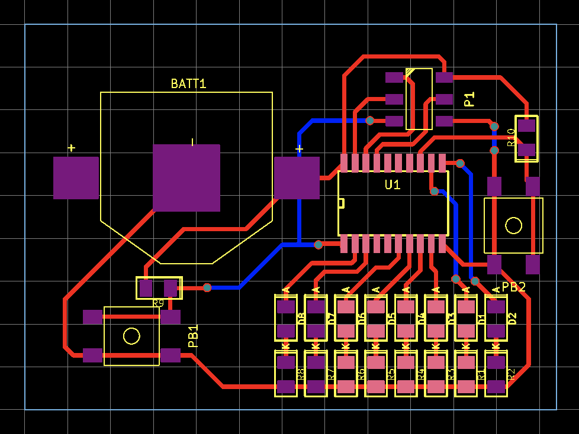
Task: Select the R9 resistor label
Action: (158, 303)
